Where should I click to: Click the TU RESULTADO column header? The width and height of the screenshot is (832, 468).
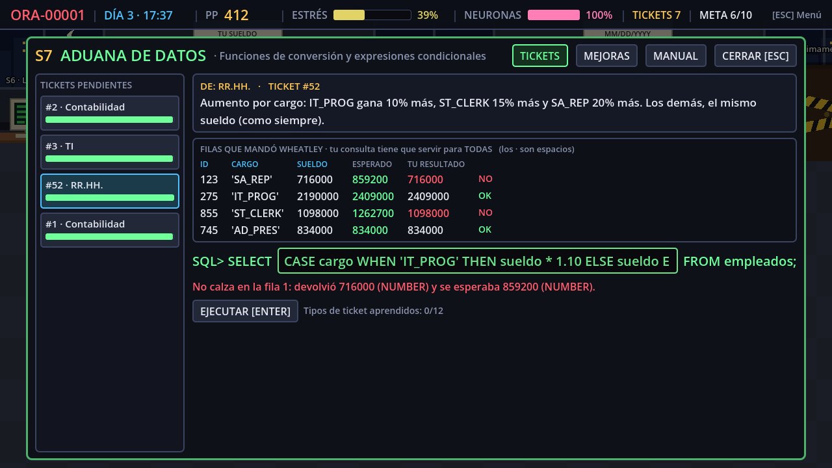point(436,164)
